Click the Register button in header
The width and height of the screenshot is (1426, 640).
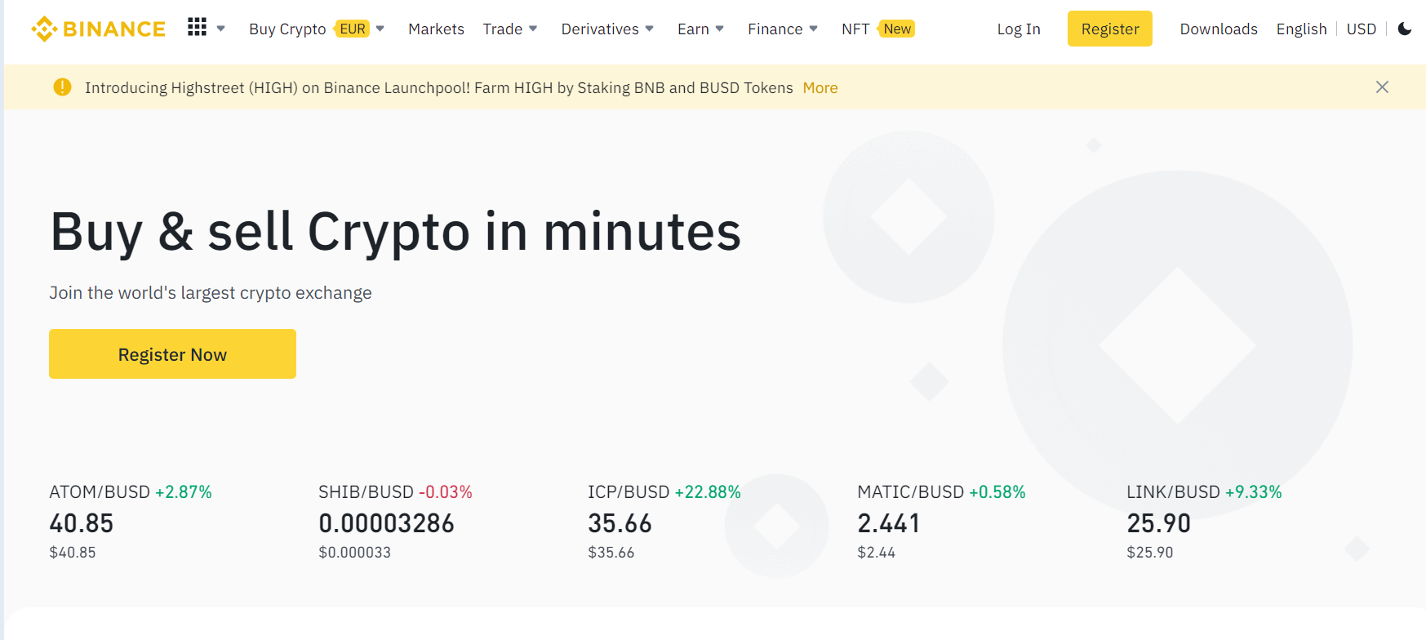1110,29
